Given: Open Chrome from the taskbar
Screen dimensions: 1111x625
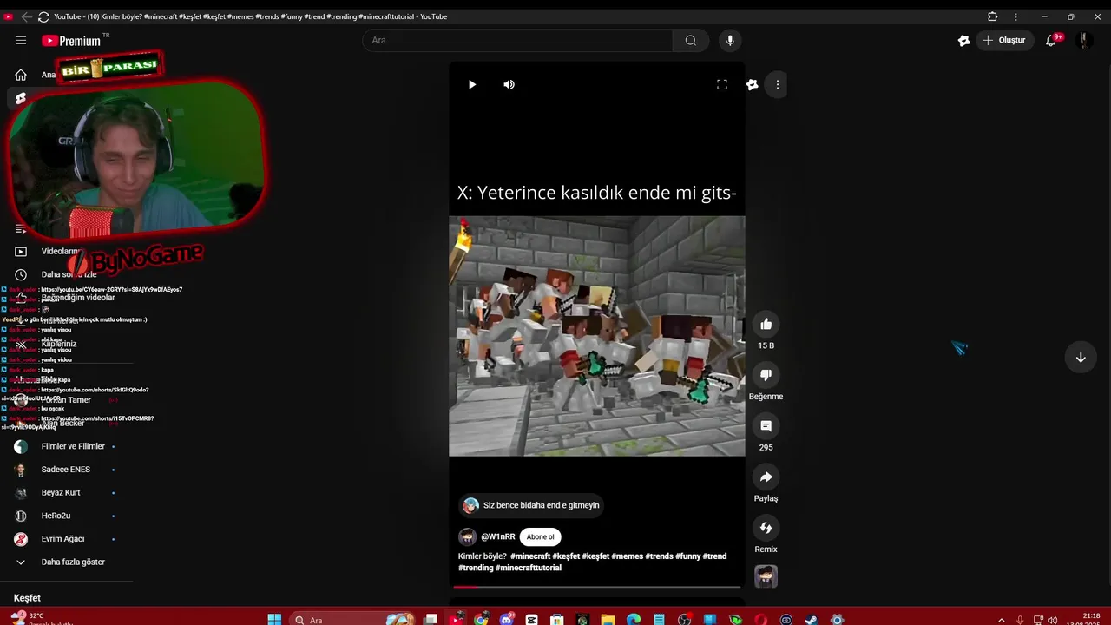Looking at the screenshot, I should pos(482,619).
